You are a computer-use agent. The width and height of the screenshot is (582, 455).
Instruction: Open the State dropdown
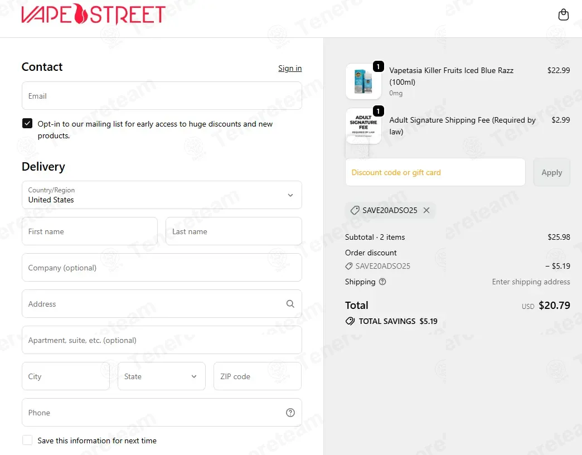(x=162, y=376)
